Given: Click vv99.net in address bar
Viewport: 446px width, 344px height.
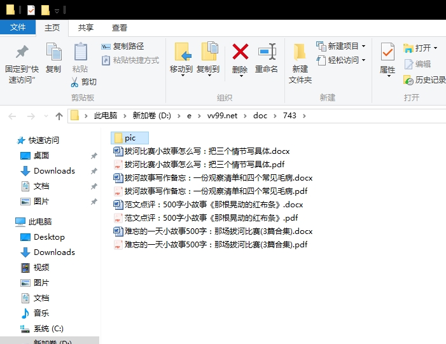Looking at the screenshot, I should (x=222, y=116).
